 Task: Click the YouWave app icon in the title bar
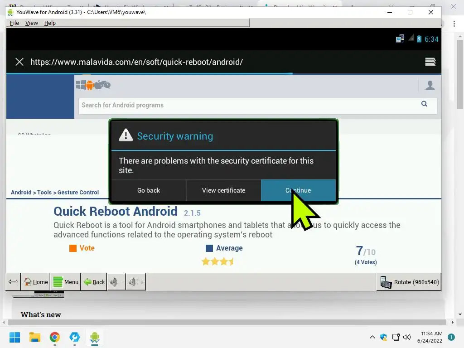[11, 12]
